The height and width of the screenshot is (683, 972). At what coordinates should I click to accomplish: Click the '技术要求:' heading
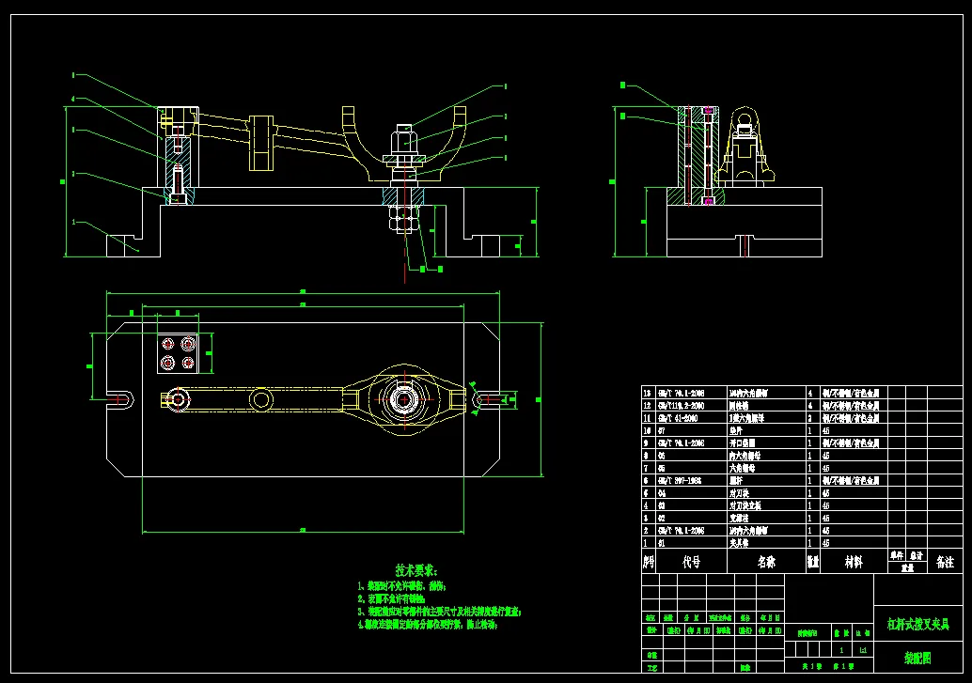tap(416, 570)
